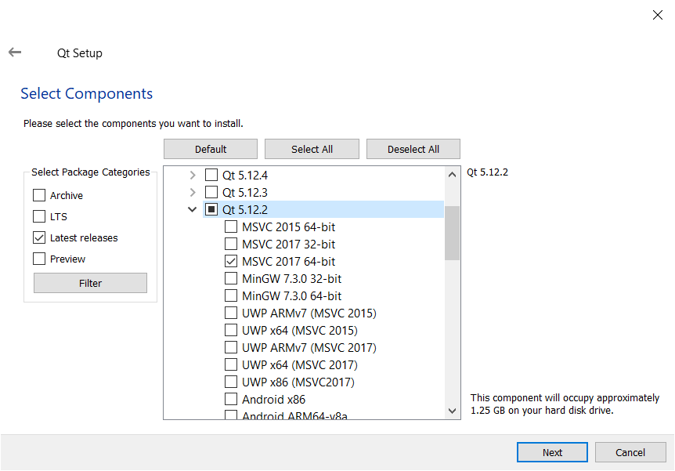The height and width of the screenshot is (471, 675).
Task: Select the Android x86 label
Action: click(273, 400)
